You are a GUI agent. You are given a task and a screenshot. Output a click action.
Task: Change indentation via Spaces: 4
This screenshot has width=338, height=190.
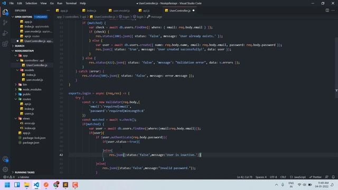[x=261, y=177]
